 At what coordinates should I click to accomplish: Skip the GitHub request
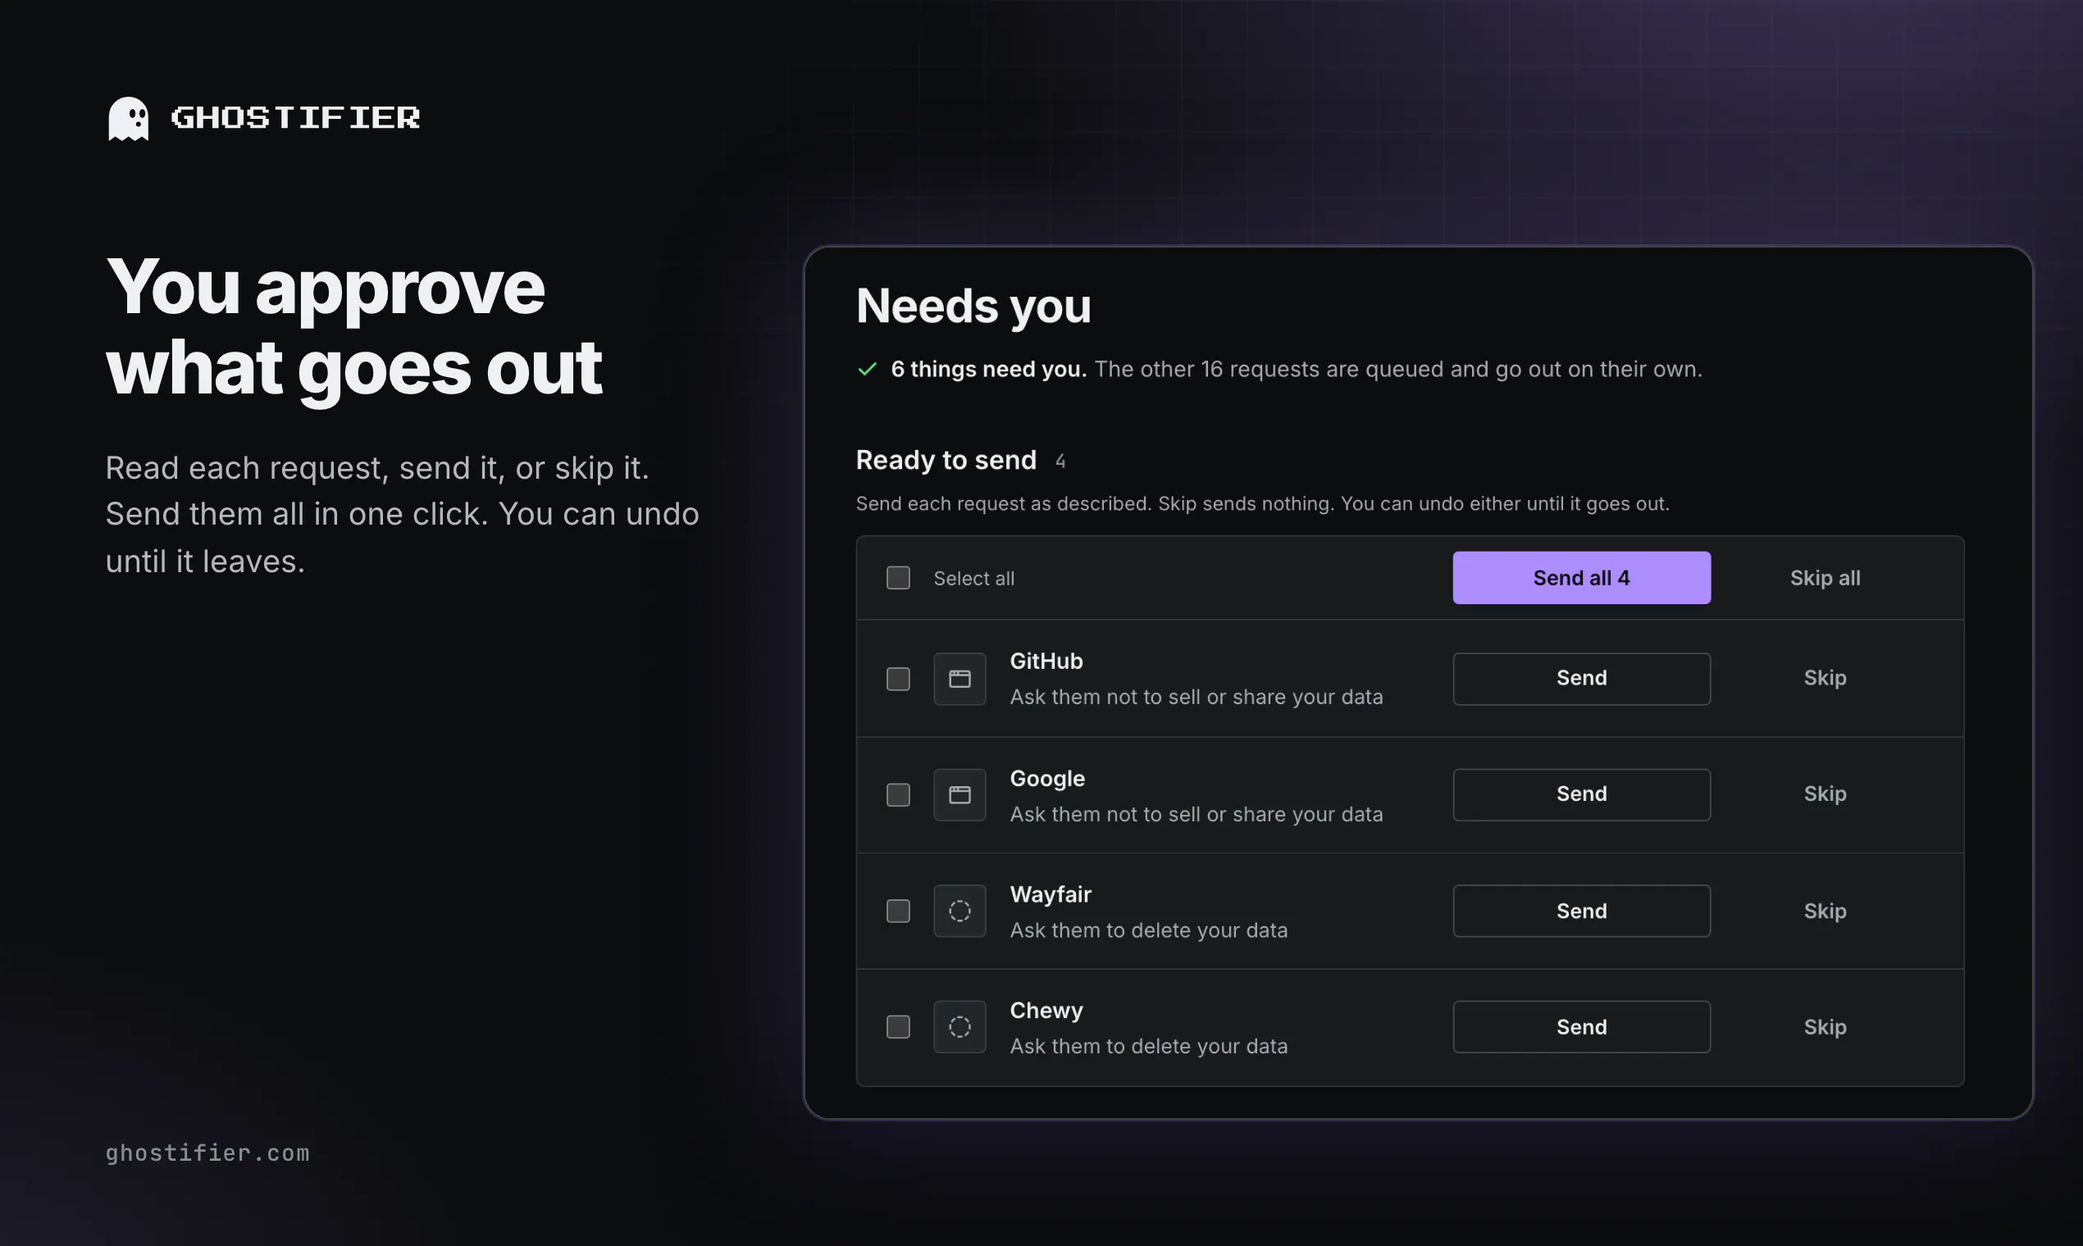[x=1825, y=679]
